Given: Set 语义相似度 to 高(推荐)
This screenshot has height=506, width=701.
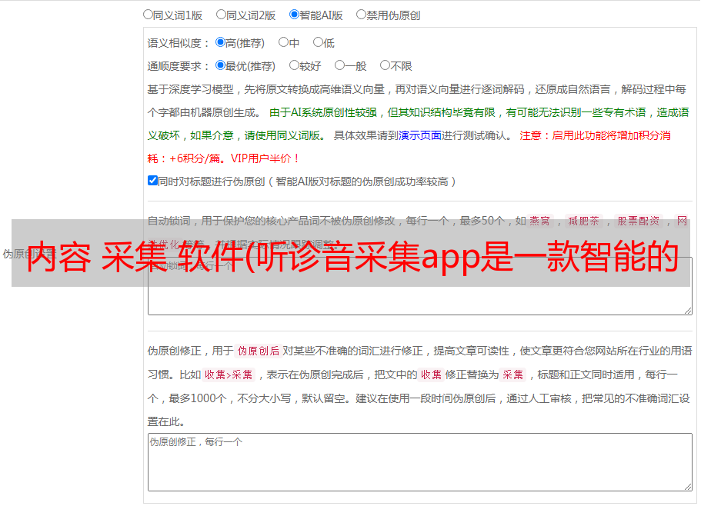Looking at the screenshot, I should click(x=220, y=42).
